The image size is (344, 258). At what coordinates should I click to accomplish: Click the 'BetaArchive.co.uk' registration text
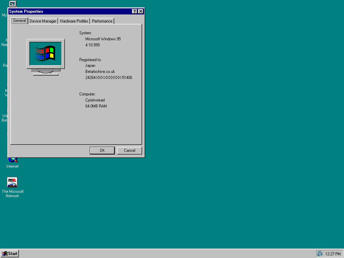pos(100,72)
